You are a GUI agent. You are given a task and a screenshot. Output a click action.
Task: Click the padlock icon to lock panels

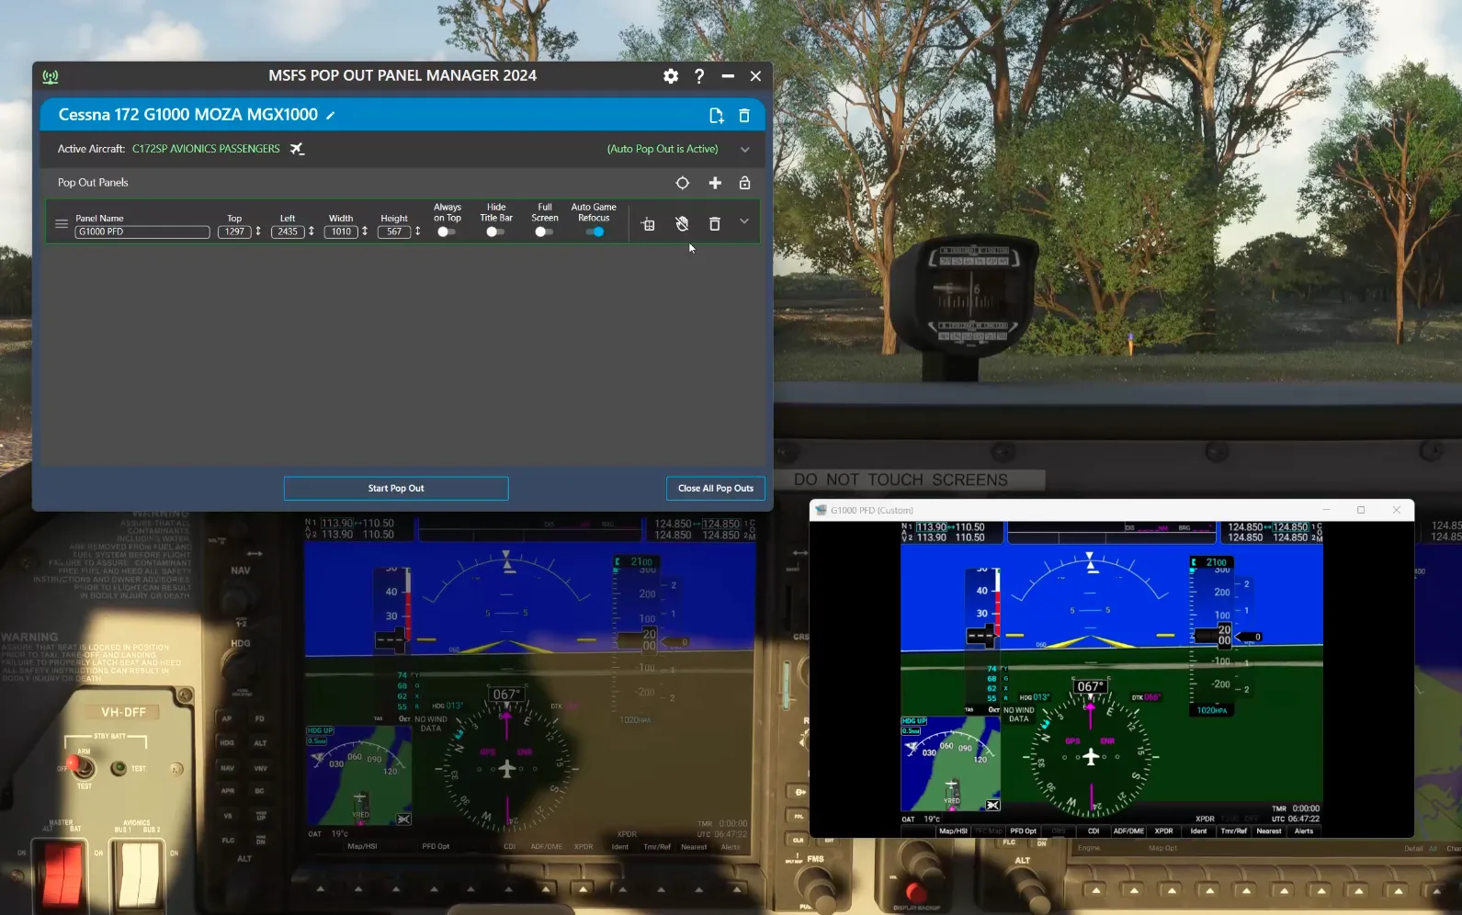pos(744,183)
